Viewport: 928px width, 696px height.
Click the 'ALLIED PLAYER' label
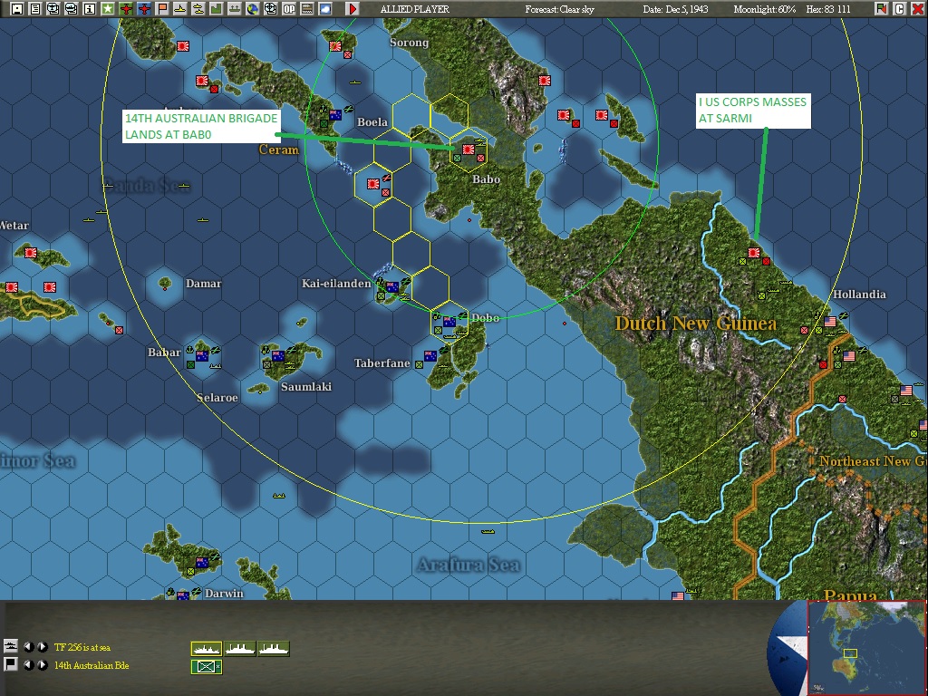click(414, 9)
